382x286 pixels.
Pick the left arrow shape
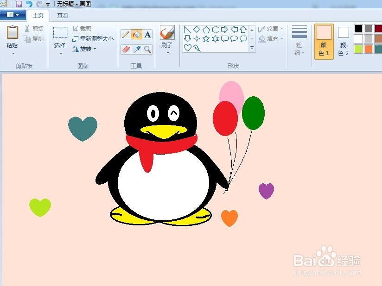pos(234,30)
